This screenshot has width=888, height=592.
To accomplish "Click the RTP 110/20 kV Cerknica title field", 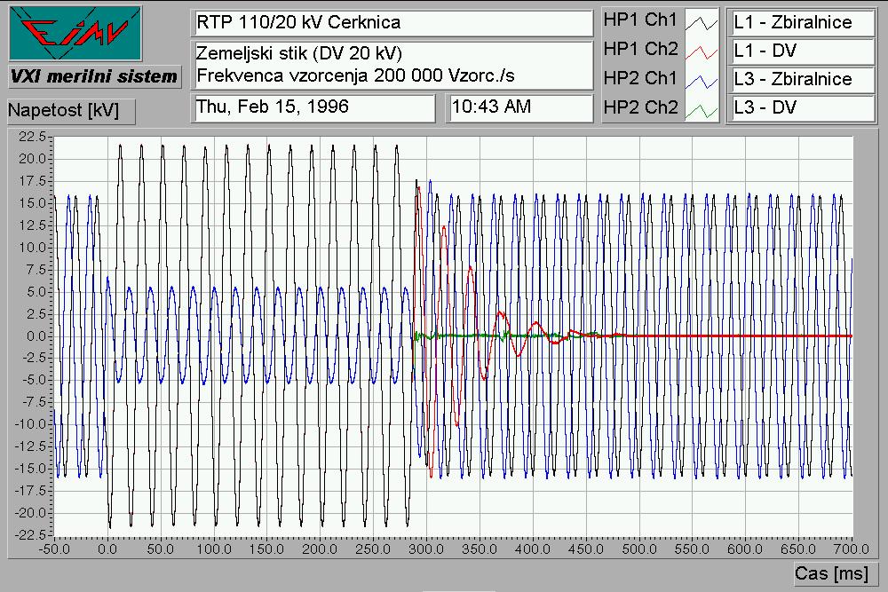I will 392,23.
